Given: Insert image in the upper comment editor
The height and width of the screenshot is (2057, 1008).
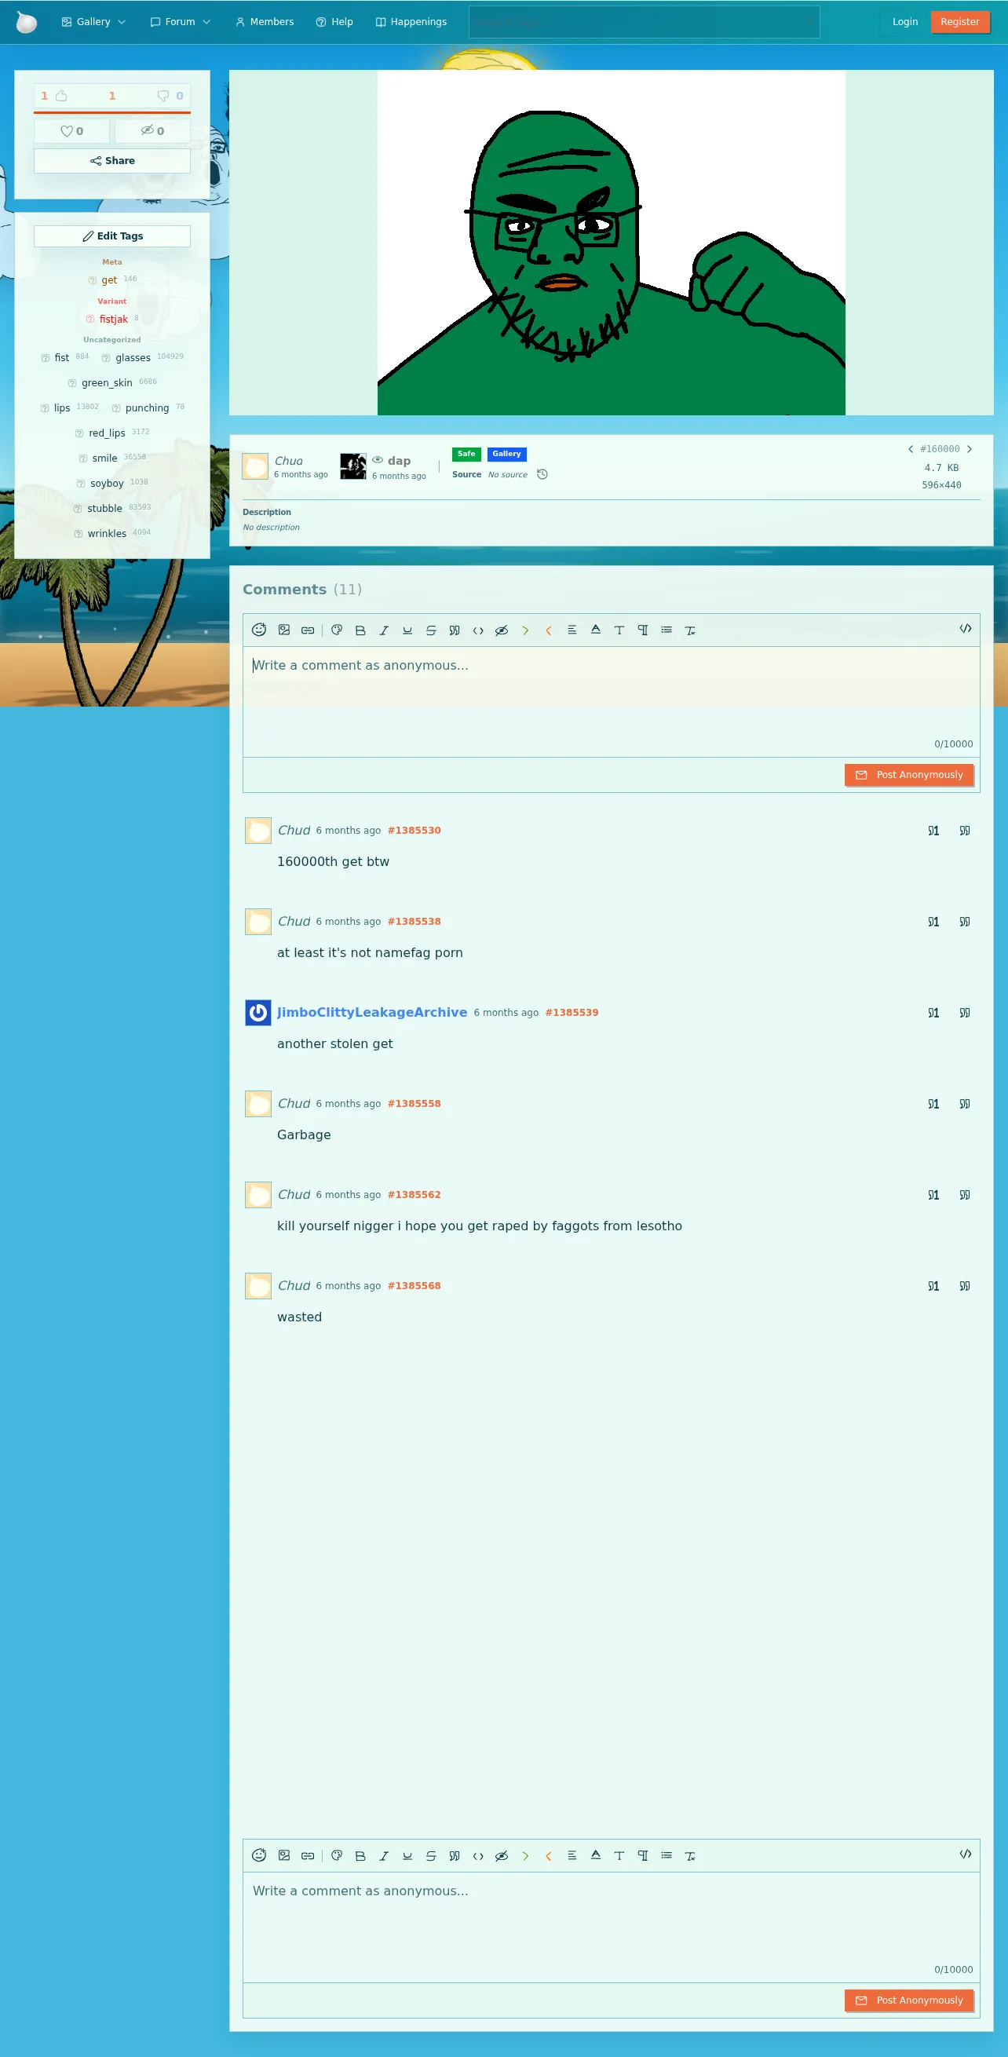Looking at the screenshot, I should [x=284, y=630].
